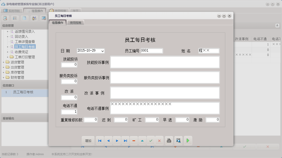Cancel changes with the red X icon
This screenshot has height=158, width=282.
[x=159, y=140]
